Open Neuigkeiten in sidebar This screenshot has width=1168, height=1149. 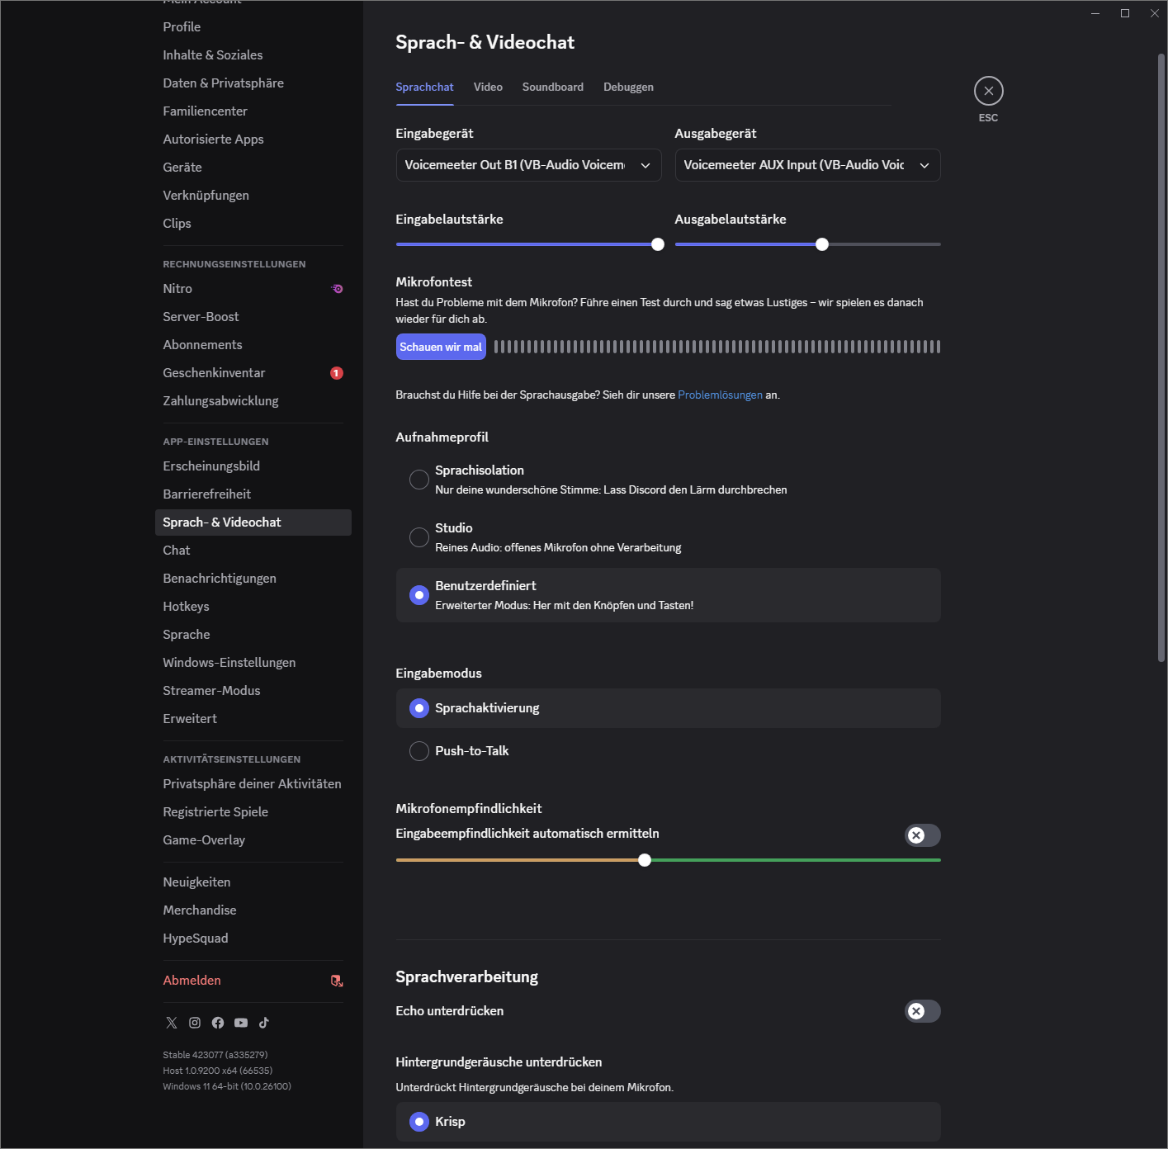(x=253, y=882)
